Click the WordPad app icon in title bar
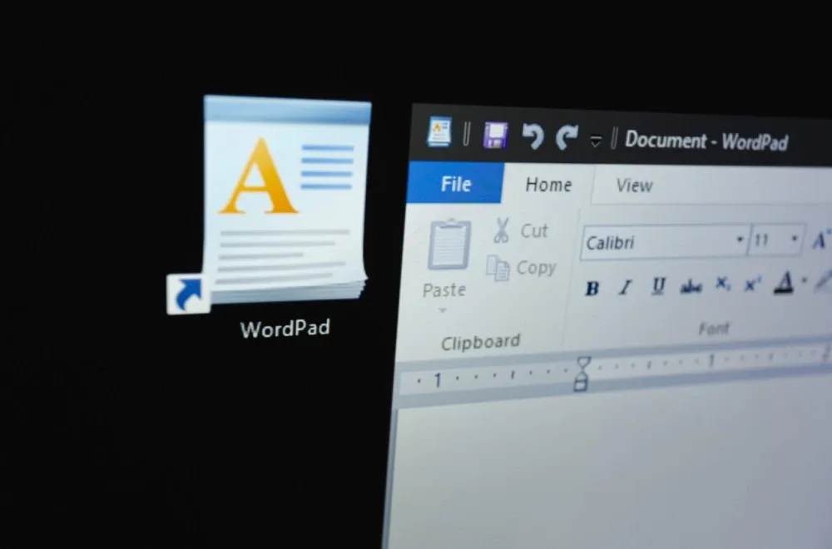The width and height of the screenshot is (832, 549). click(x=440, y=131)
